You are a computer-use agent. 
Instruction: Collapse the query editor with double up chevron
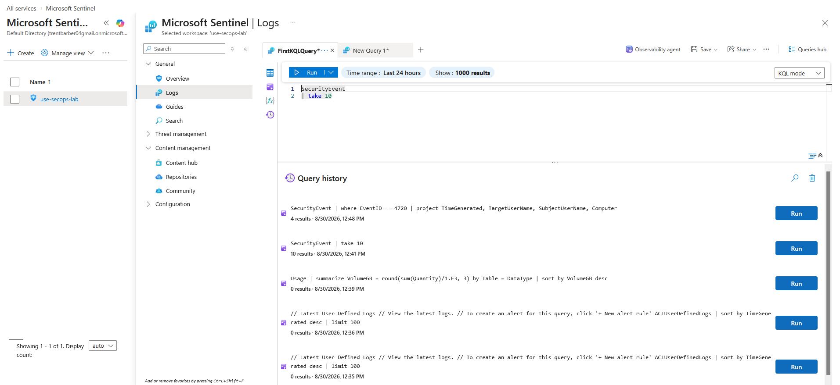point(820,155)
